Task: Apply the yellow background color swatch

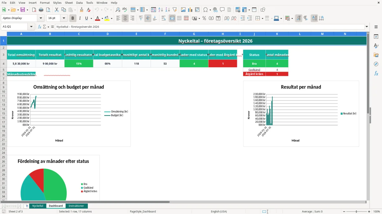Action: coord(107,18)
